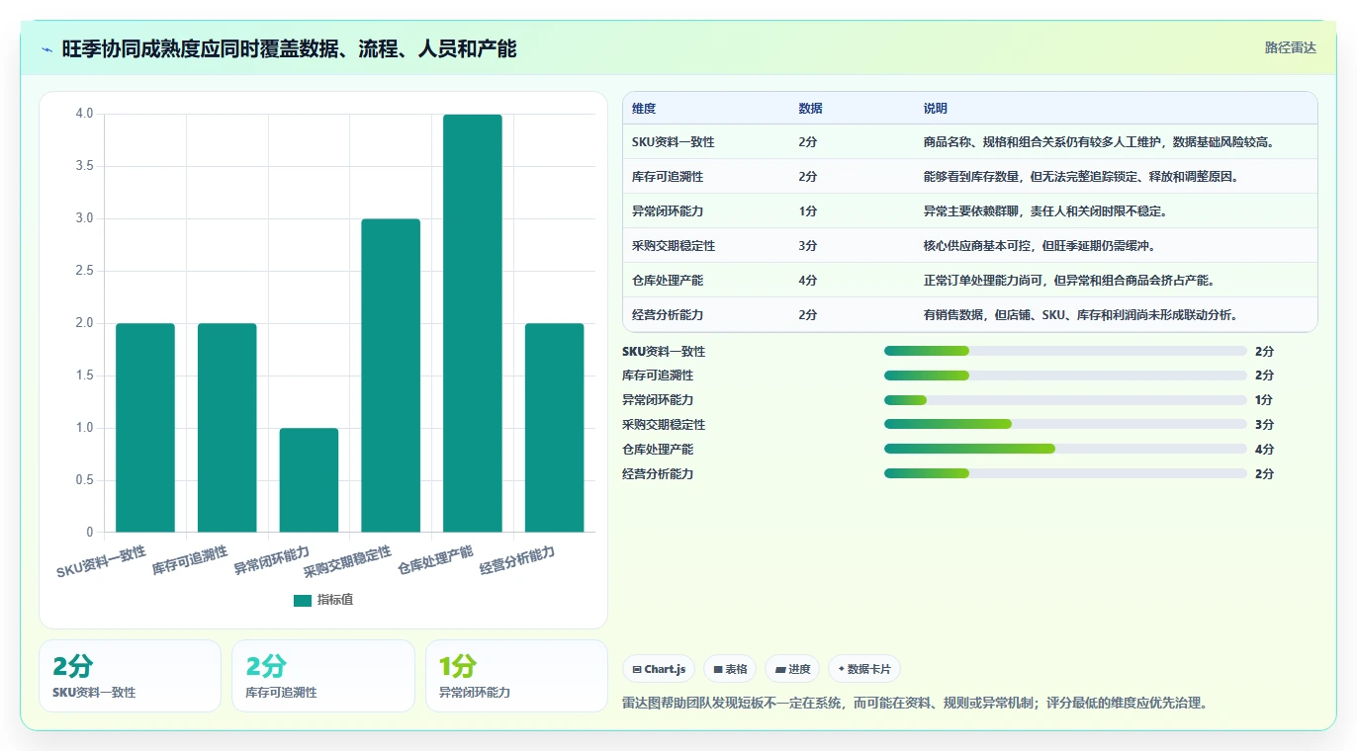Click the description starting 异常主要依赖群聊
This screenshot has width=1357, height=751.
(x=1045, y=211)
